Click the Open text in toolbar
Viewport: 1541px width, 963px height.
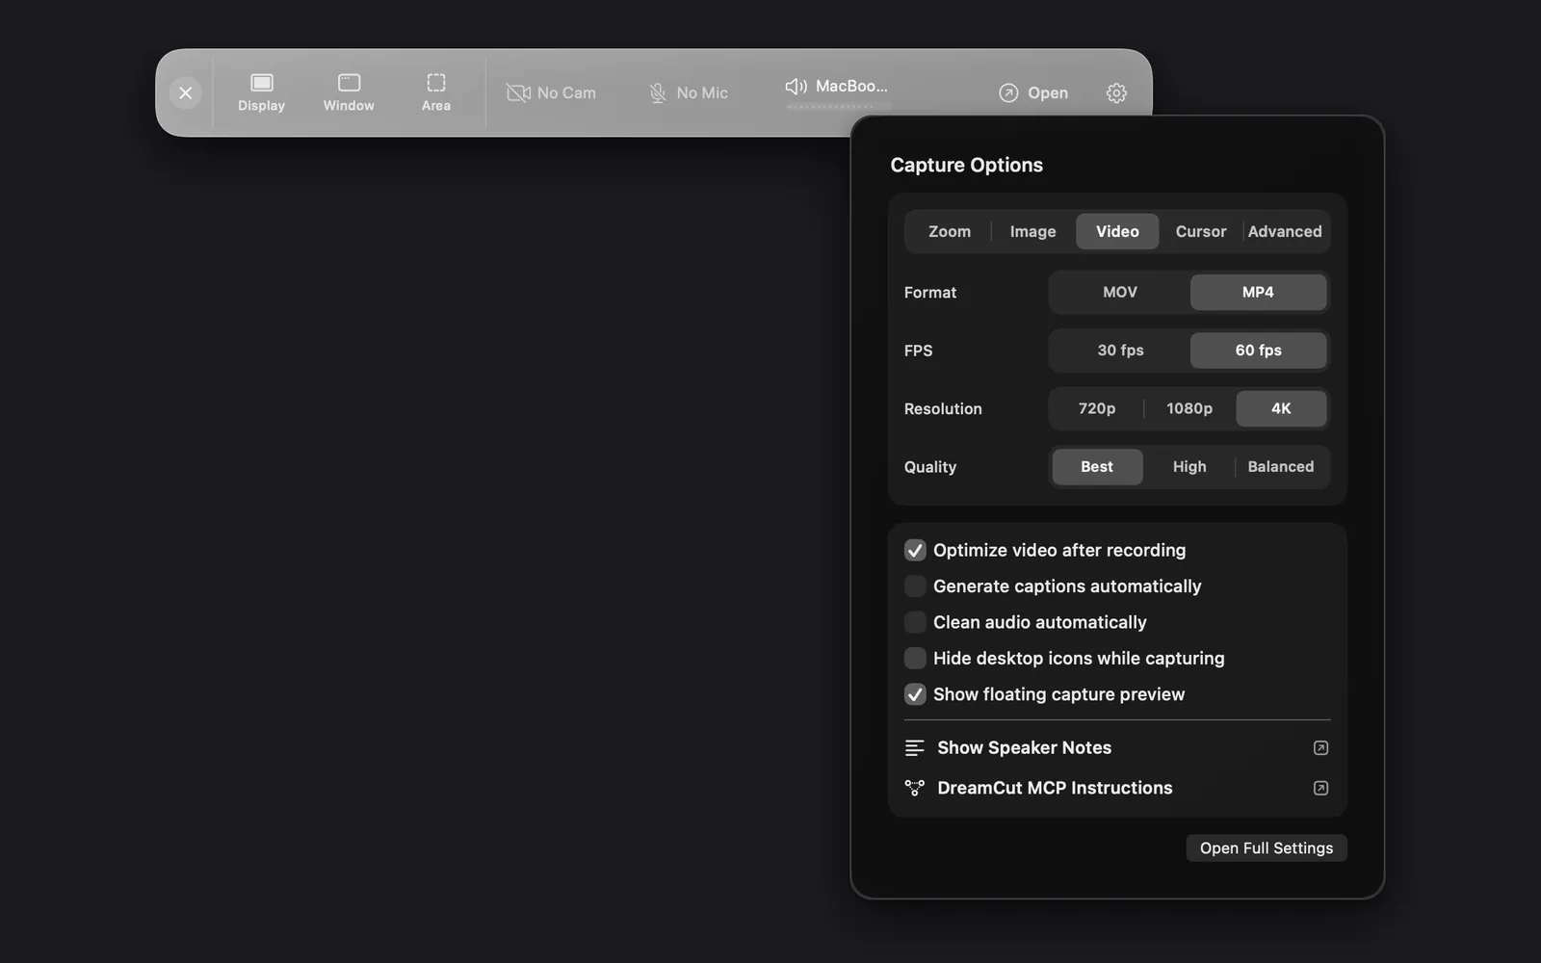pyautogui.click(x=1048, y=92)
